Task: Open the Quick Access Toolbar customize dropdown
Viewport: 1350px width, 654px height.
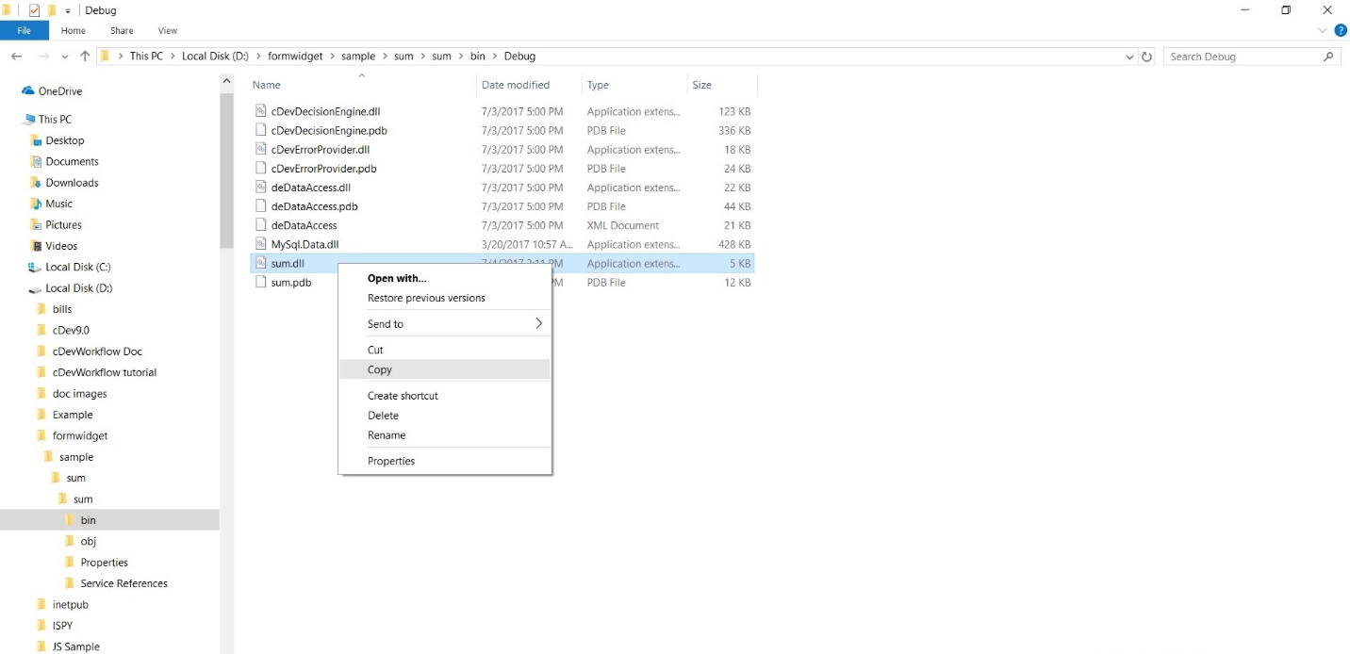Action: [x=66, y=10]
